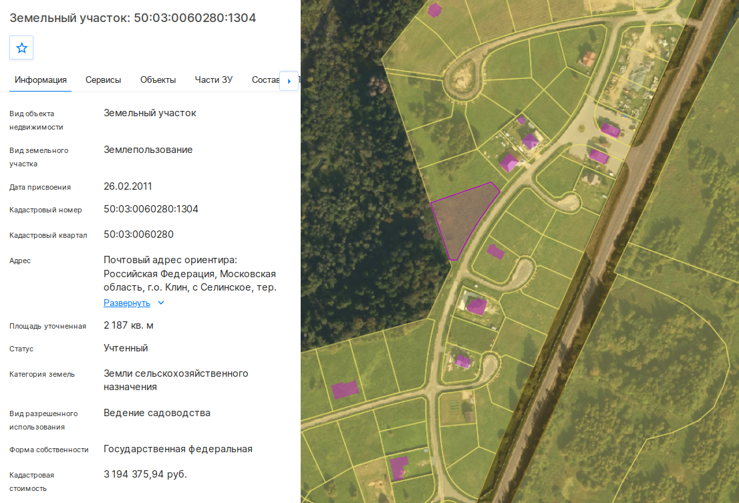Screen dimensions: 739x503
Task: Select the Части ЗУ tab
Action: 214,80
